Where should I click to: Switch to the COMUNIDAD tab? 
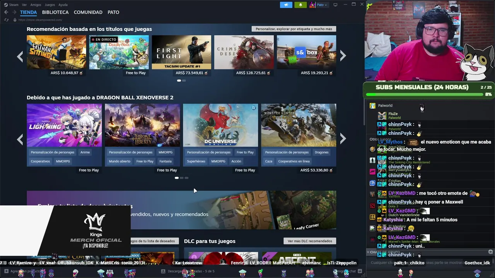pos(88,12)
